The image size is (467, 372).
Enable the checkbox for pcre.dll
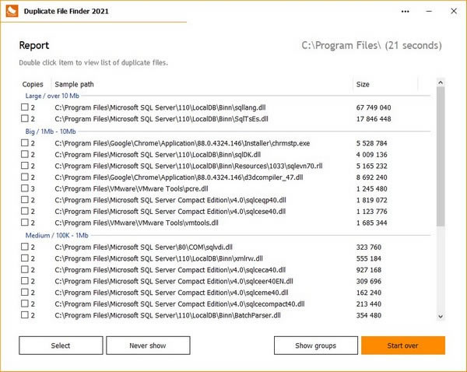pos(25,188)
